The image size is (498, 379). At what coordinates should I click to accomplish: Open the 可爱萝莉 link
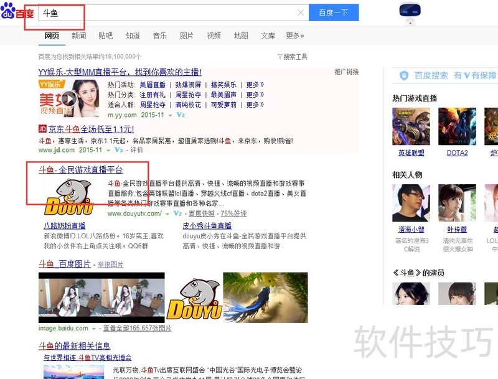click(x=223, y=105)
